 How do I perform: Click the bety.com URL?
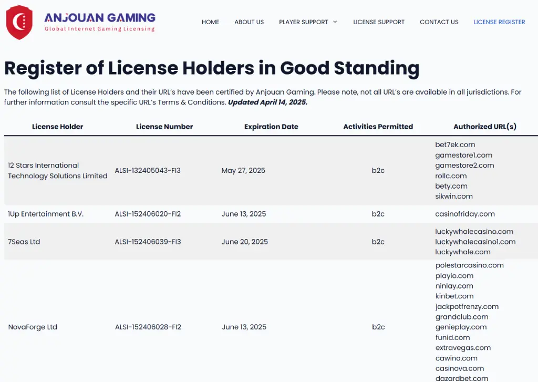451,186
